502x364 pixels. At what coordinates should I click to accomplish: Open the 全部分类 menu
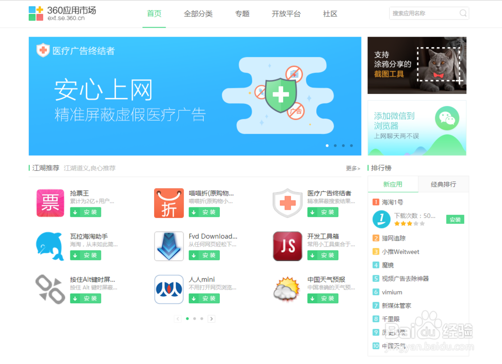198,14
